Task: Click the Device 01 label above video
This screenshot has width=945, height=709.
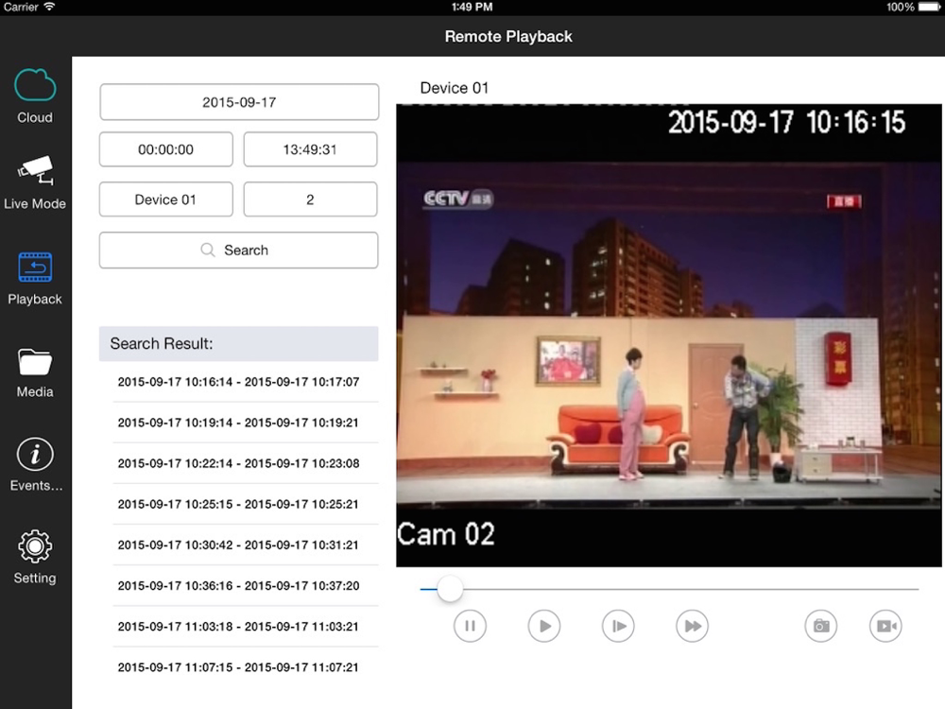Action: 455,88
